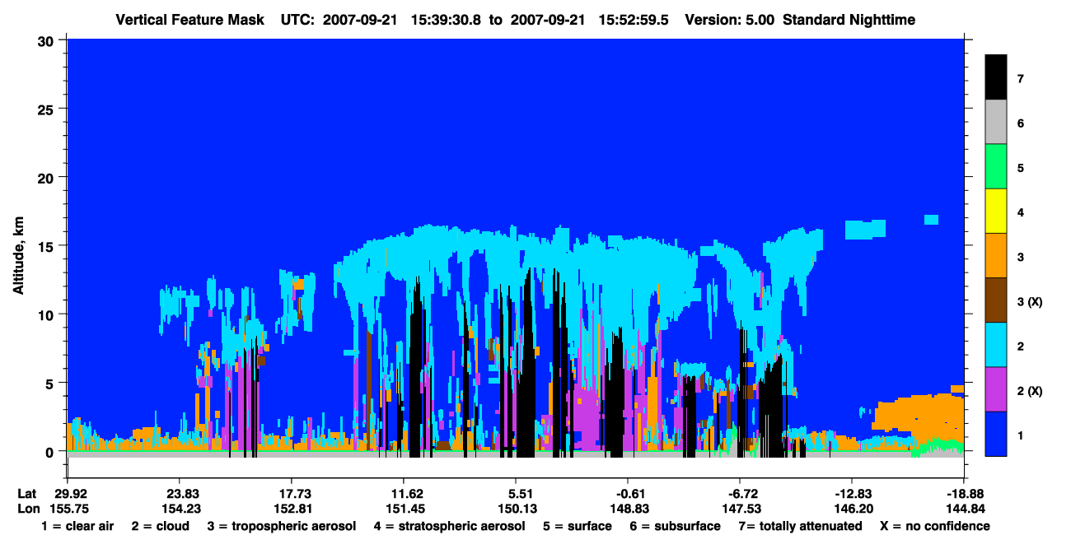Click the brown 3 (X) colorbar swatch
The image size is (1071, 549).
point(996,300)
